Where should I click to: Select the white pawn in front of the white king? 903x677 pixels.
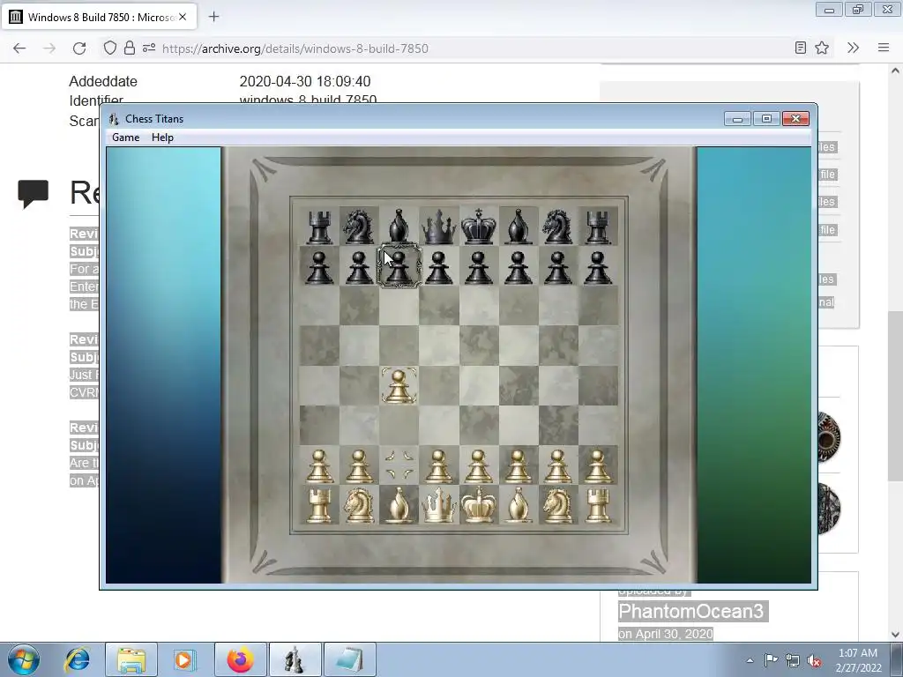[x=478, y=465]
